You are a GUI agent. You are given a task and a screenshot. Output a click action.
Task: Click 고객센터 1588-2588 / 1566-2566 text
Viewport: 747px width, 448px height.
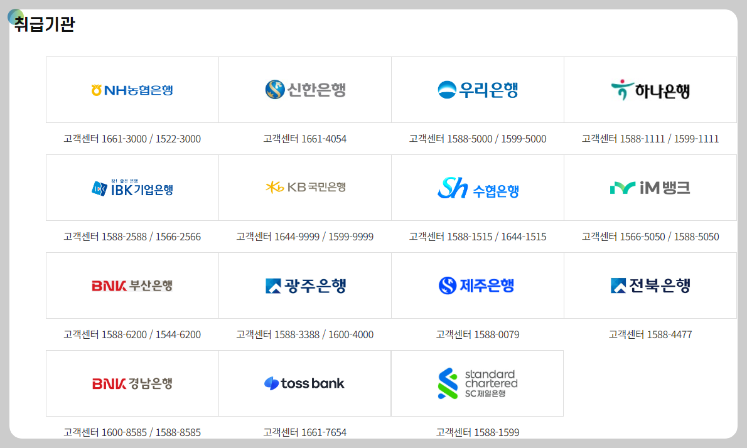point(132,237)
